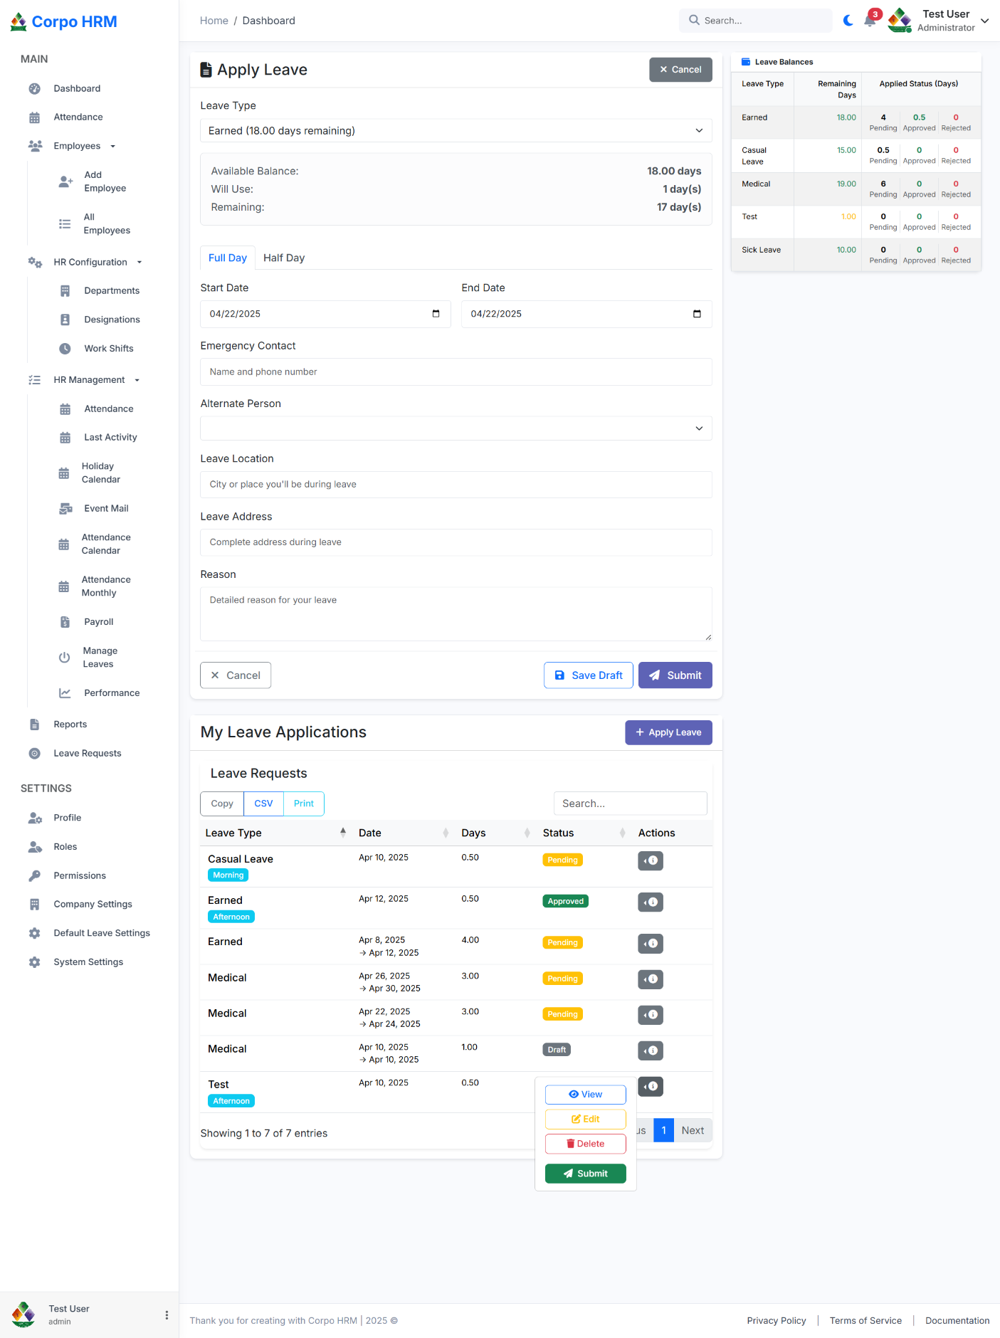Click the Save Draft button
This screenshot has height=1338, width=1000.
pos(588,675)
